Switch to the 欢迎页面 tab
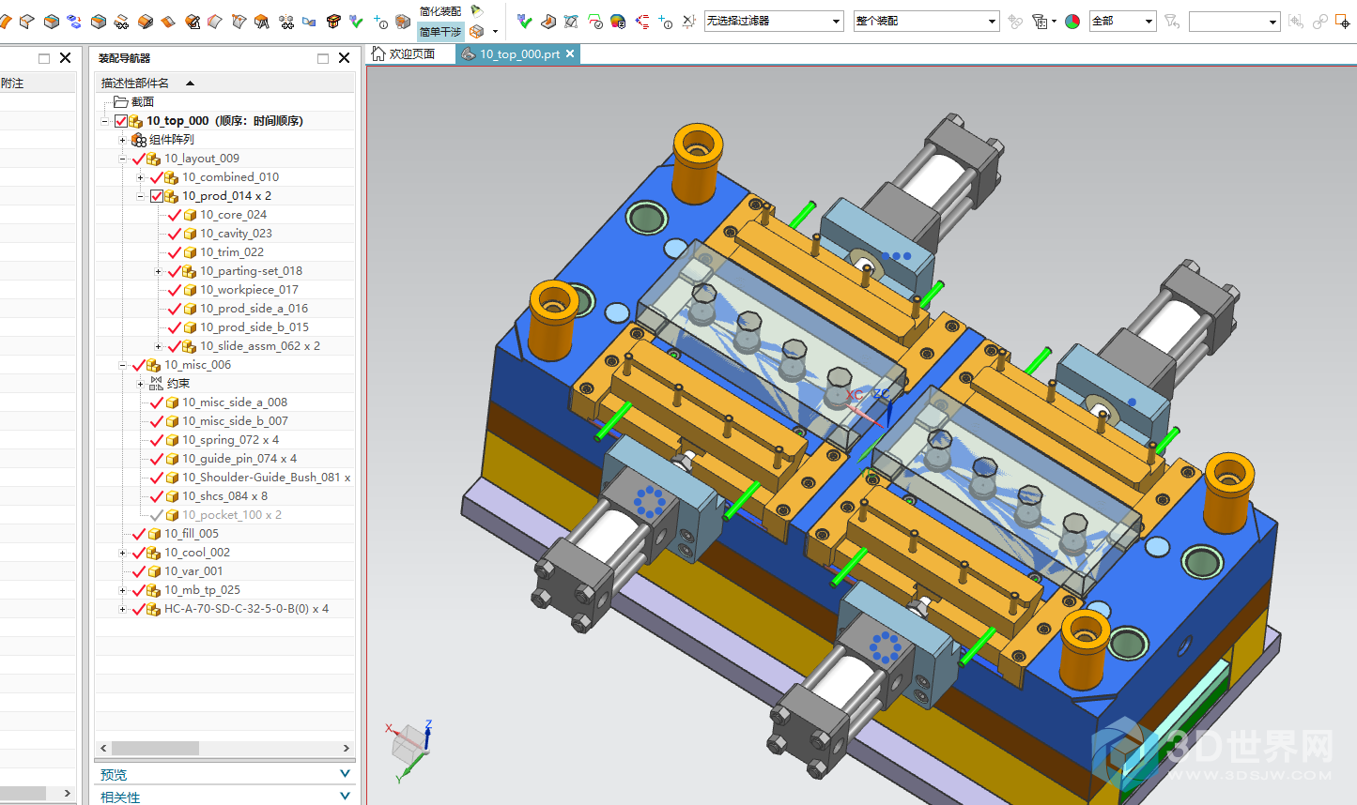 point(411,53)
